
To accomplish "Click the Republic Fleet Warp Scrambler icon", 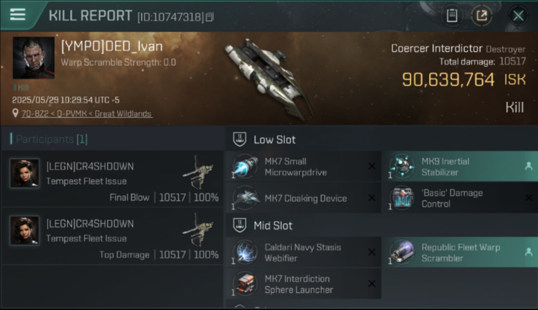I will [x=402, y=253].
